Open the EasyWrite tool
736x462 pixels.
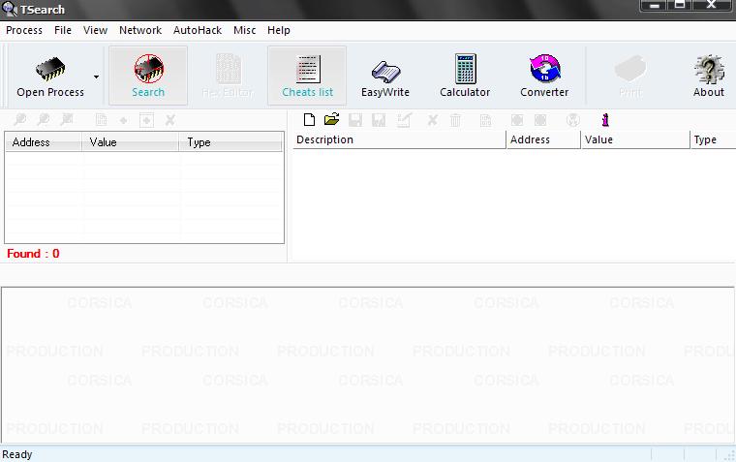(385, 77)
